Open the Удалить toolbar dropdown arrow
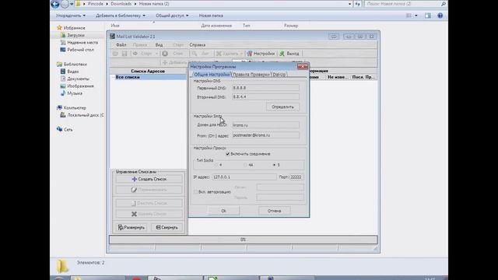Image resolution: width=498 pixels, height=280 pixels. coord(241,54)
